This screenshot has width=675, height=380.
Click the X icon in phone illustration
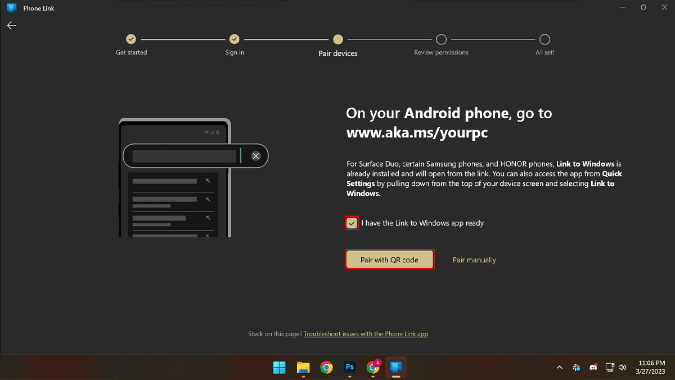(x=256, y=156)
